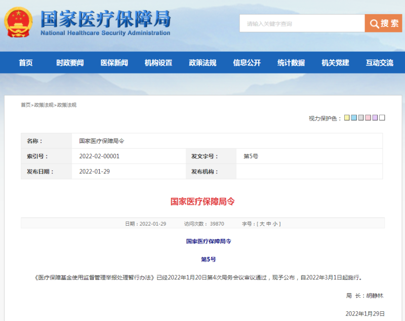Open 医保新闻 menu item

point(114,63)
